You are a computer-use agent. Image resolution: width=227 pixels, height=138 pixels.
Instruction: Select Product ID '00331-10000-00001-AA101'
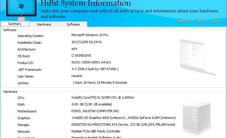(91, 62)
